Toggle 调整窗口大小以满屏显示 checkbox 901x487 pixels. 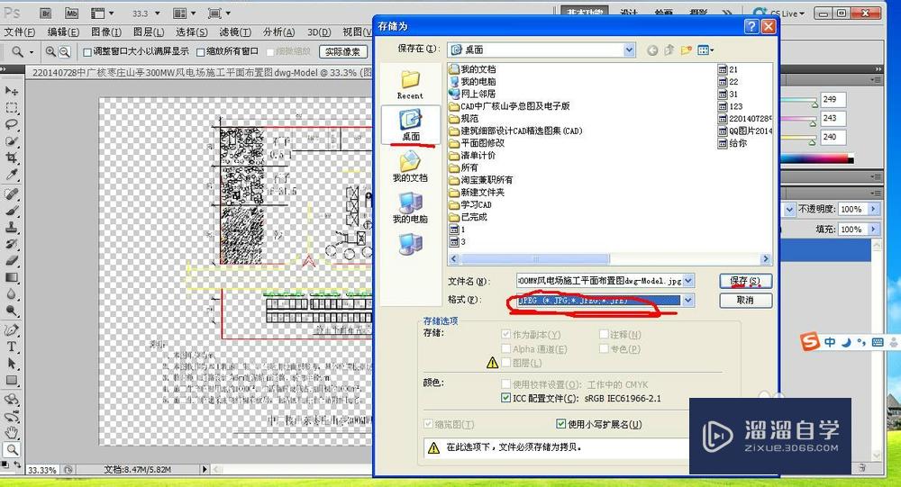(87, 51)
